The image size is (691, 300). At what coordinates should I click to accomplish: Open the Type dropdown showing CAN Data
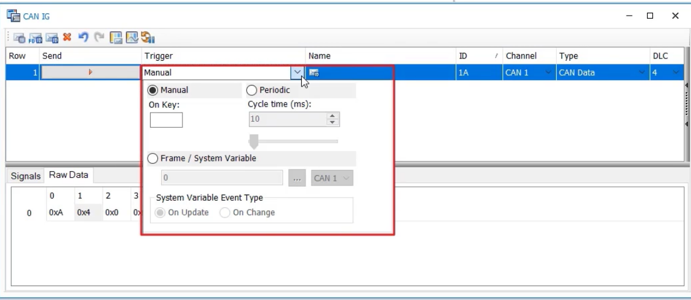coord(642,72)
